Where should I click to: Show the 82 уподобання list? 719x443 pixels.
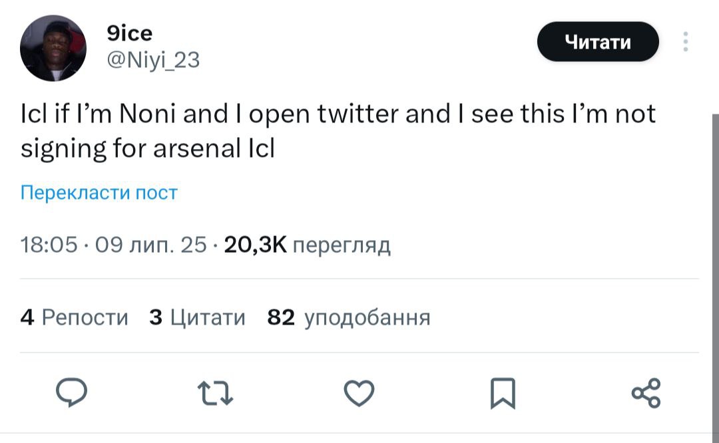[x=348, y=317]
